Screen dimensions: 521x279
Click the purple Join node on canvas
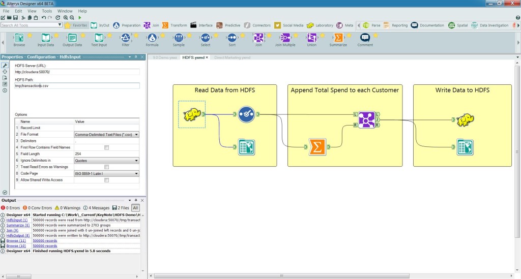click(366, 120)
